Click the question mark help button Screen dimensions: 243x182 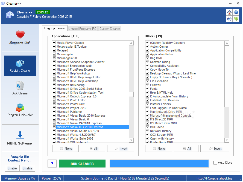52,164
